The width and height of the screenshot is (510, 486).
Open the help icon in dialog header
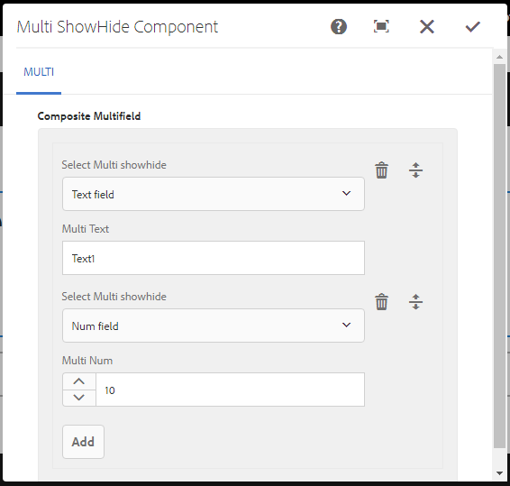click(339, 27)
